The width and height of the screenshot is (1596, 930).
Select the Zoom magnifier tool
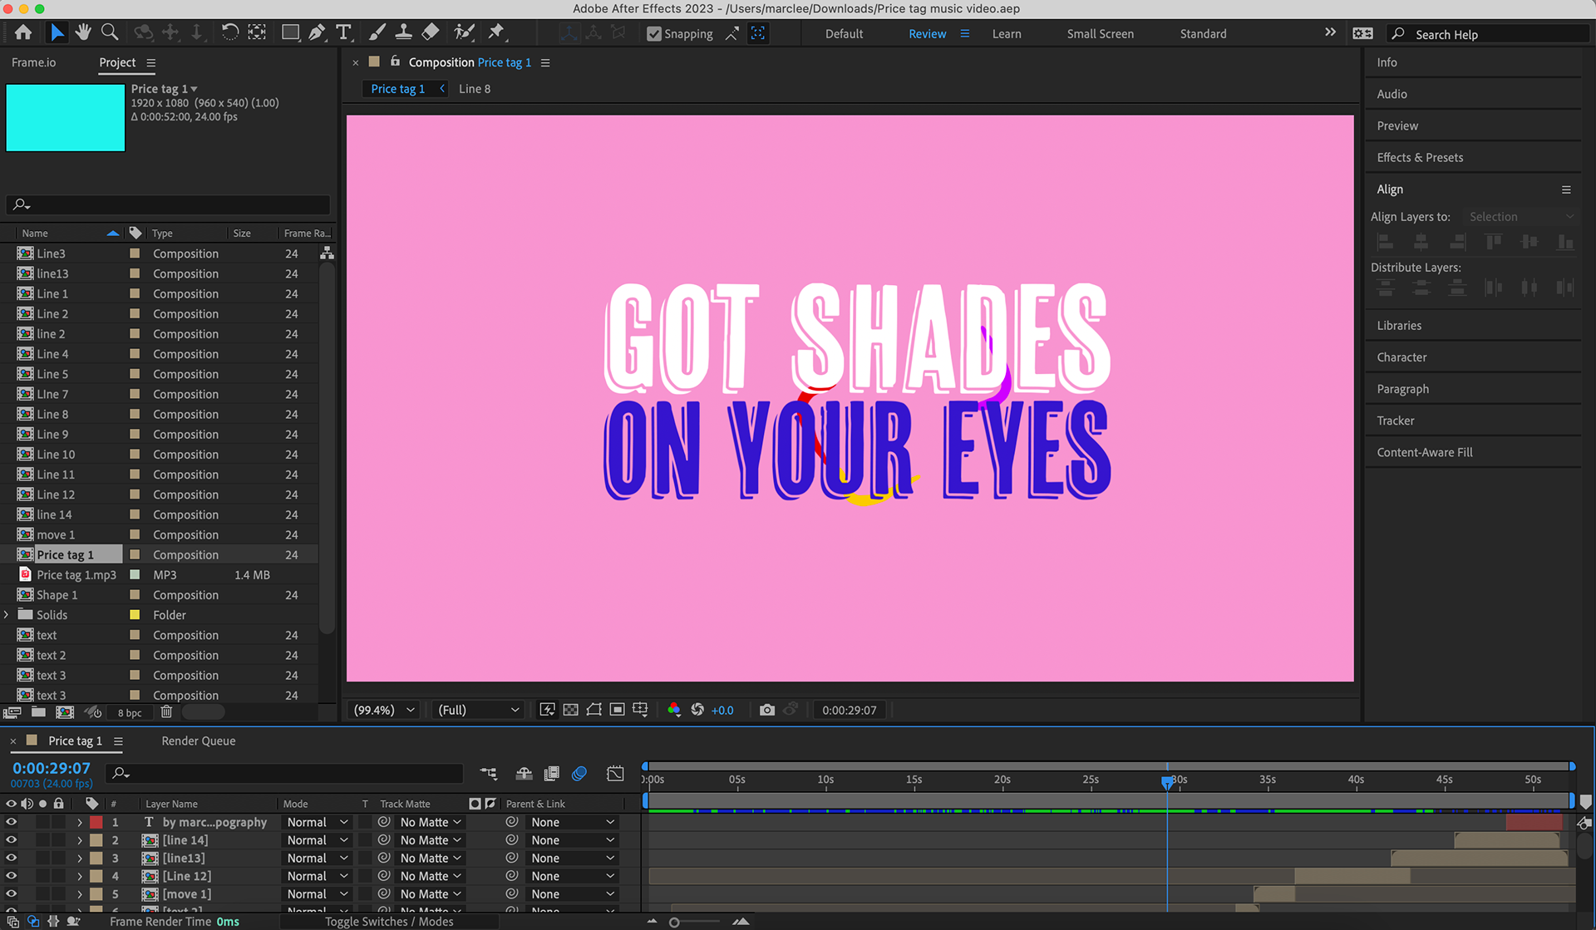(x=109, y=33)
